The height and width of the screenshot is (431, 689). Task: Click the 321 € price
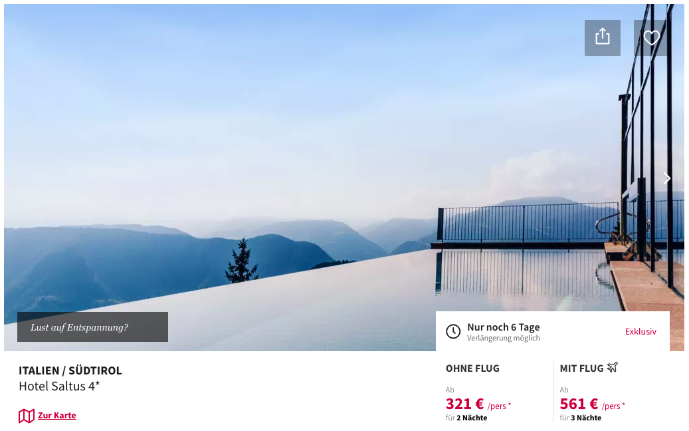464,404
